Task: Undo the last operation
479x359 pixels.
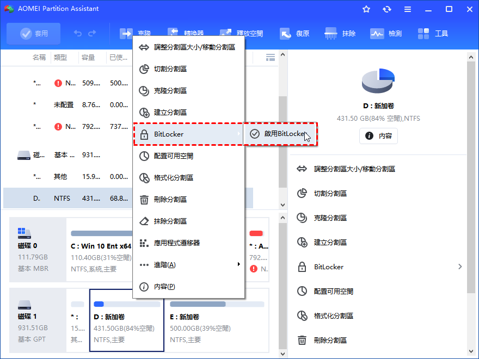Action: [78, 33]
